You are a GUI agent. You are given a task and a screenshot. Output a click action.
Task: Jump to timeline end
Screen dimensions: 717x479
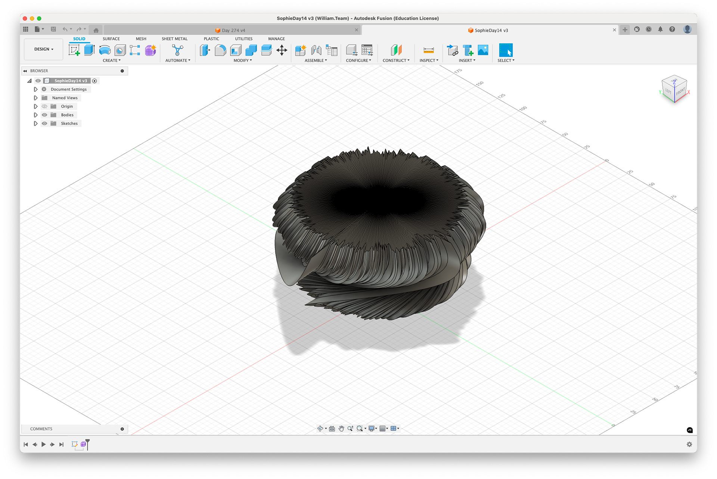pyautogui.click(x=62, y=444)
